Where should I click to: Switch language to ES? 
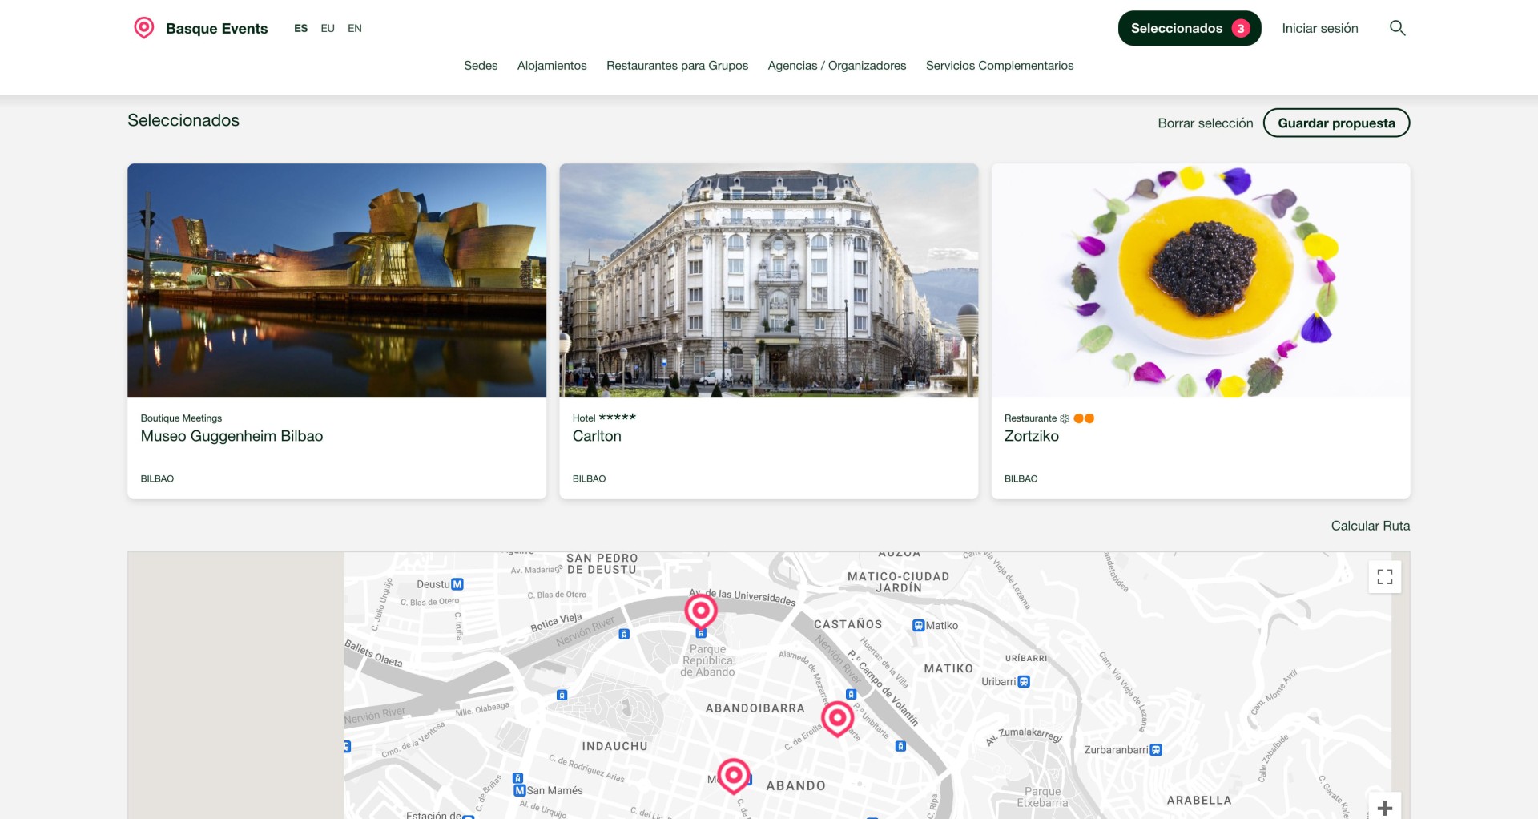pyautogui.click(x=300, y=28)
